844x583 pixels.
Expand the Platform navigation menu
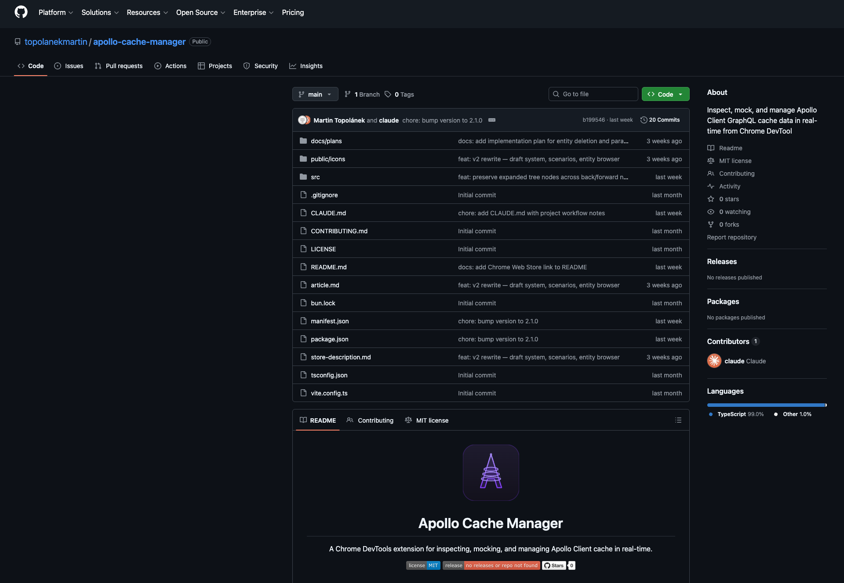click(x=55, y=12)
